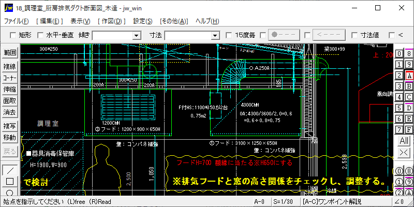The width and height of the screenshot is (414, 207).
Task: Choose the コーナー corner tool
Action: coord(10,78)
